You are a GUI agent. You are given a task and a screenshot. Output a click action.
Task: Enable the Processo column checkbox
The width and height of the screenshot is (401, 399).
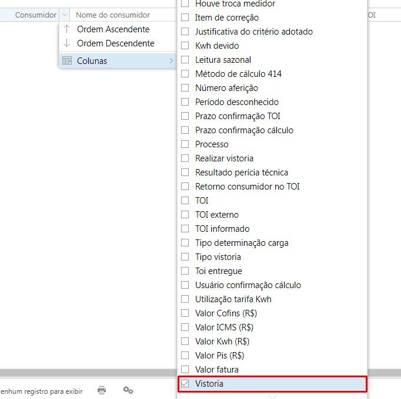coord(185,144)
